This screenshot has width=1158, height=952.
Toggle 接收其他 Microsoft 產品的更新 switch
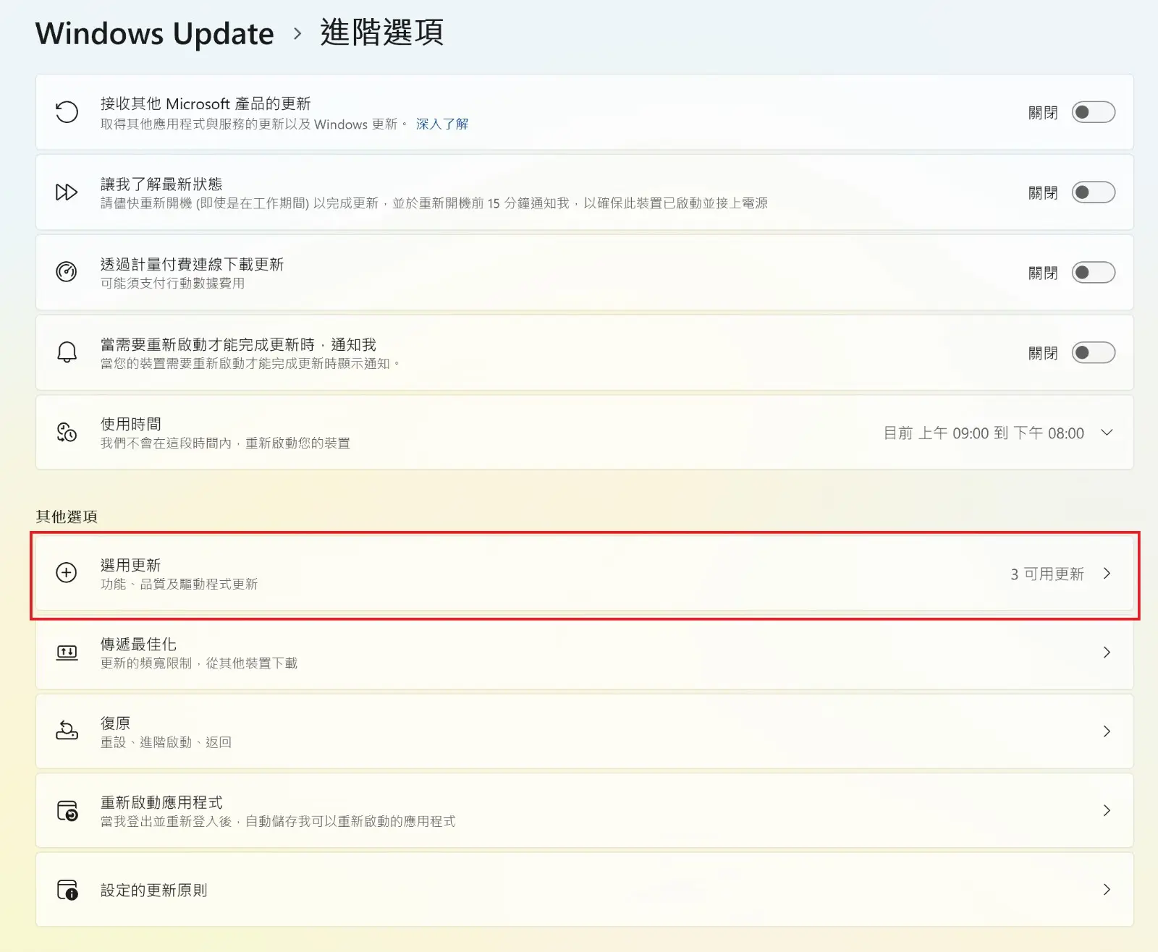pos(1093,112)
